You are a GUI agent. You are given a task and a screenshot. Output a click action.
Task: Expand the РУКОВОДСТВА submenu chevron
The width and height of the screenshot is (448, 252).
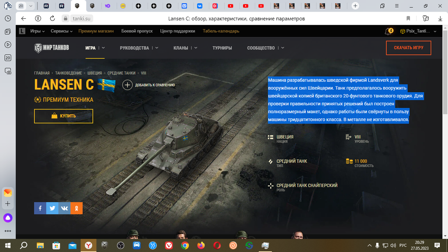[x=157, y=48]
